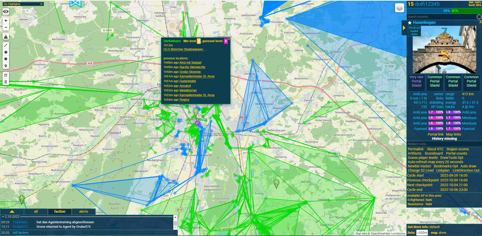The height and width of the screenshot is (236, 482).
Task: Select the draw circle tool
Action: click(x=6, y=59)
